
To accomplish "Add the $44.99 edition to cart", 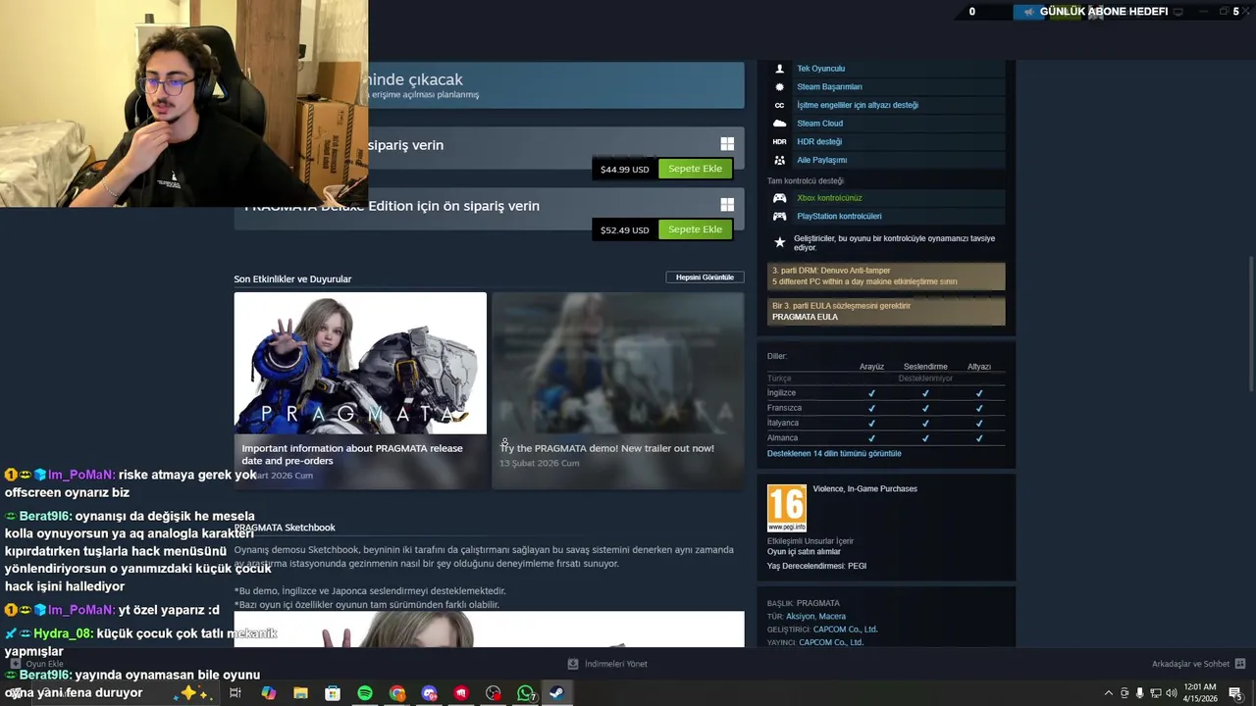I will click(695, 169).
